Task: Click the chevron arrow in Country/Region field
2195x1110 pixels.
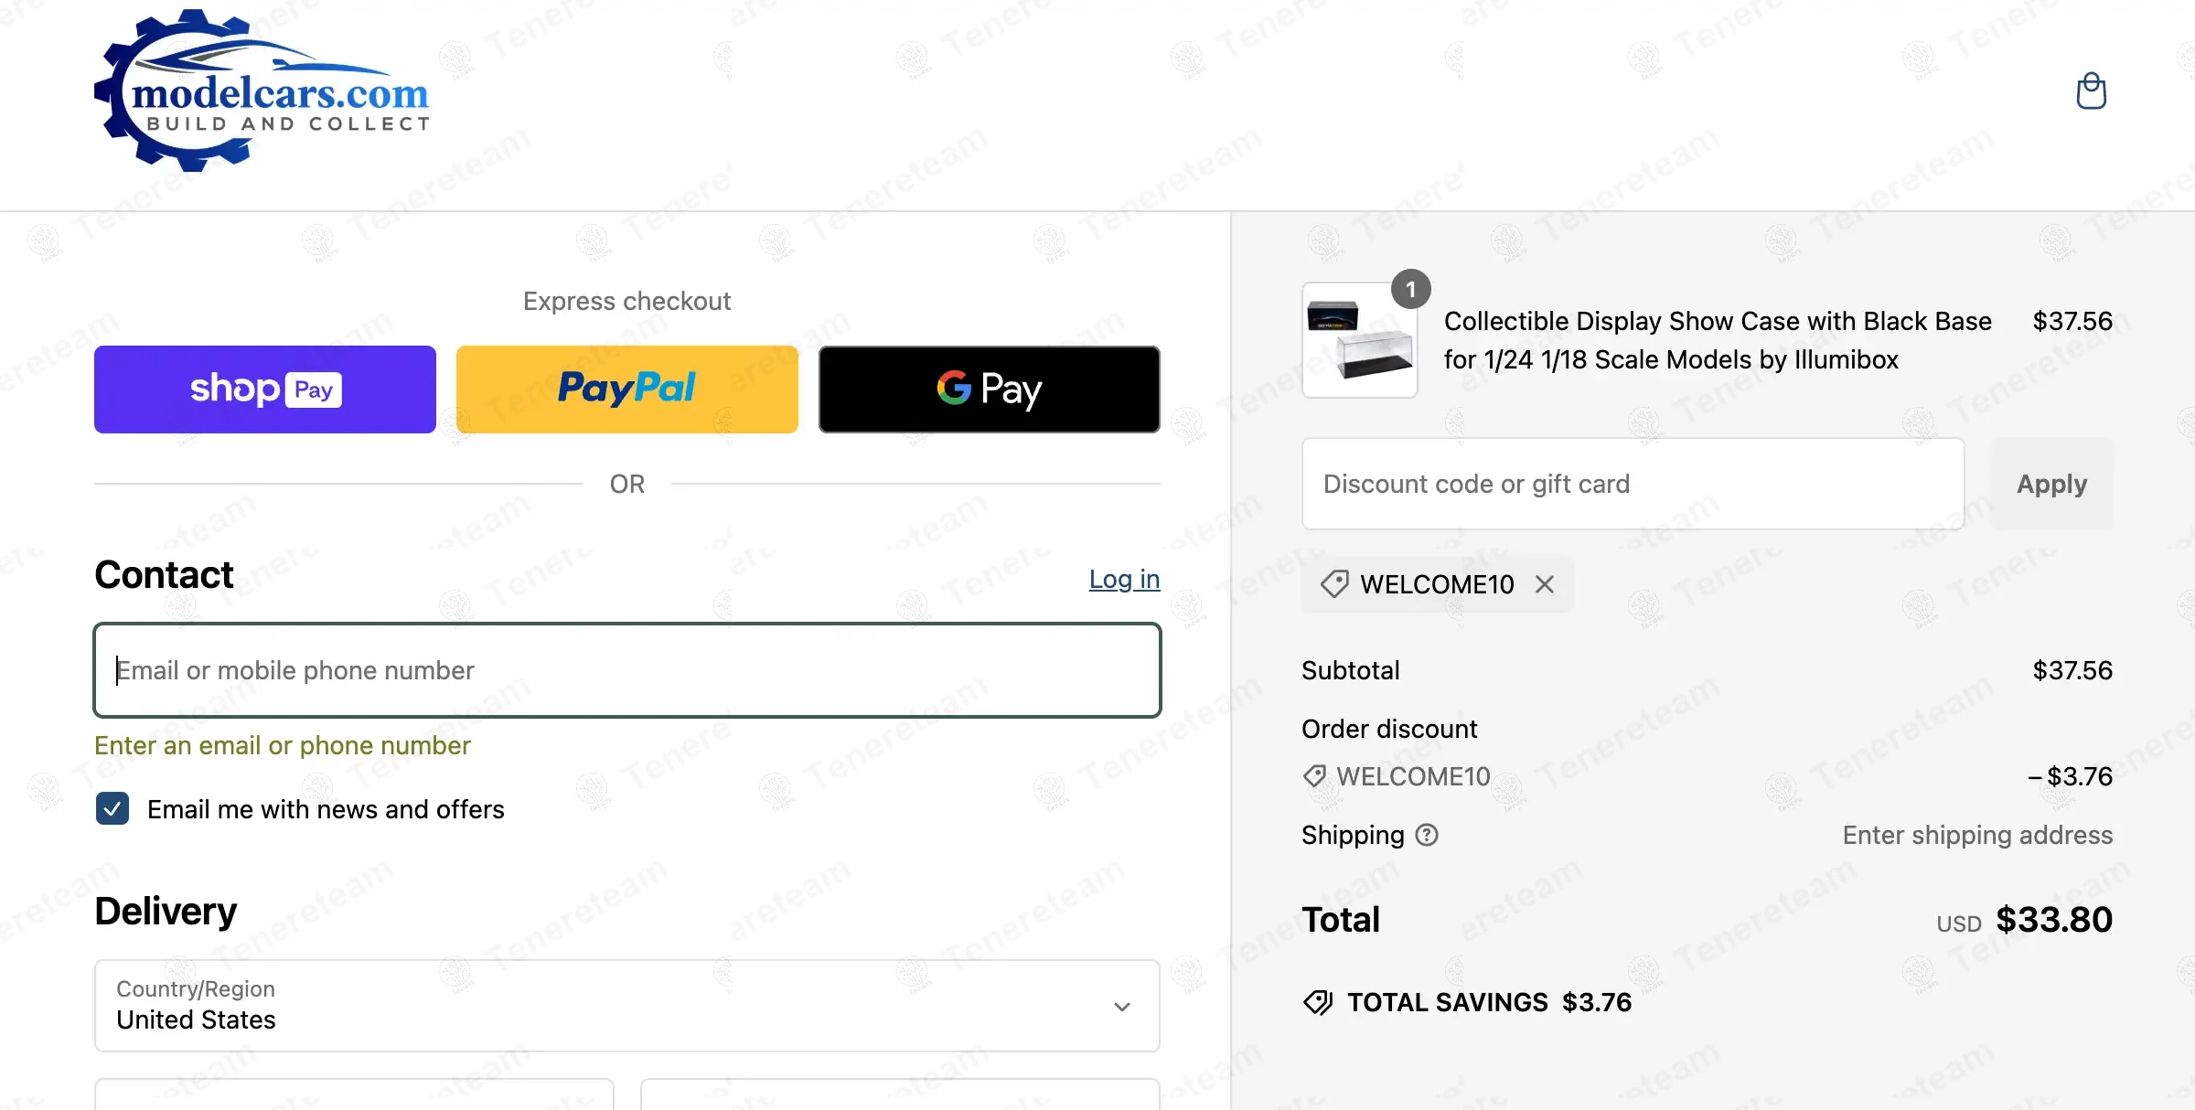Action: pyautogui.click(x=1122, y=1007)
